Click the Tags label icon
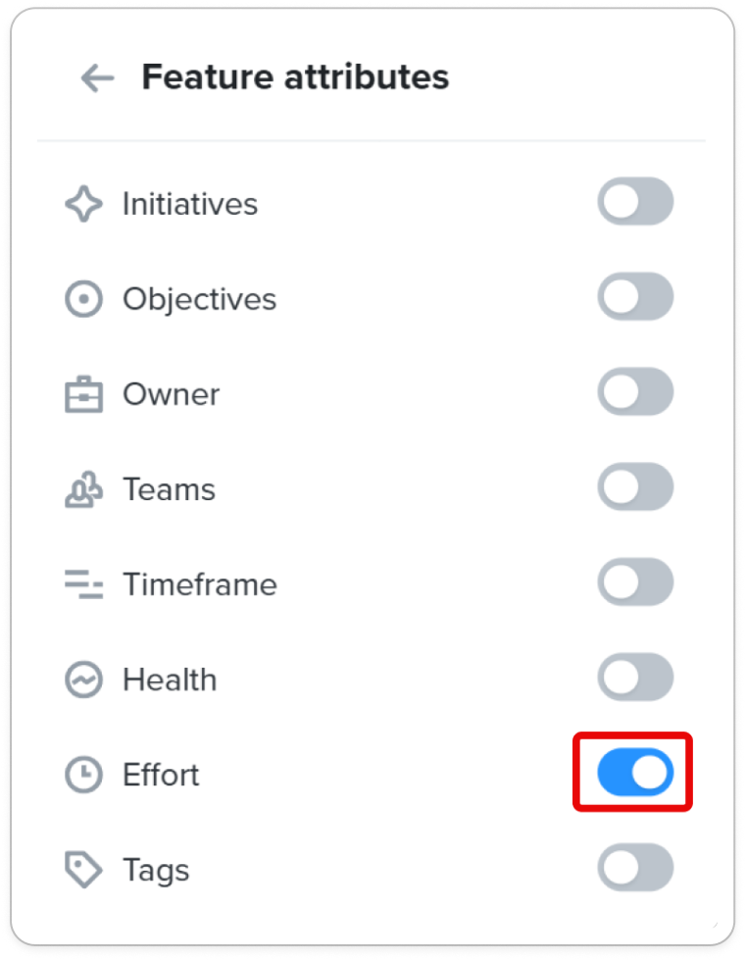 (x=84, y=870)
